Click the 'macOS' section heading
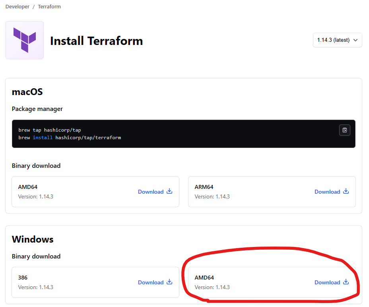The height and width of the screenshot is (307, 369). 27,92
